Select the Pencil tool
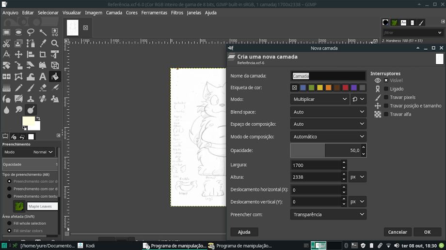 [x=18, y=88]
